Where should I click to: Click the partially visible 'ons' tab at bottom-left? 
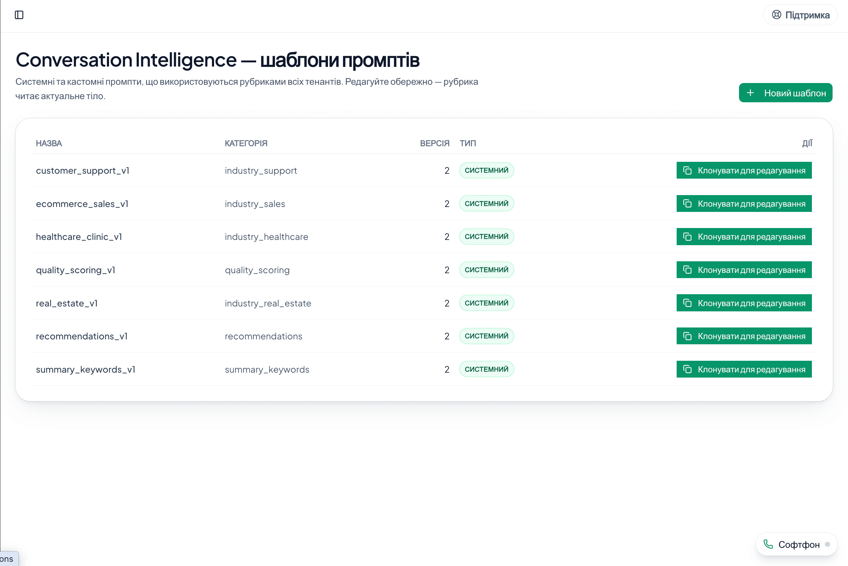coord(9,559)
